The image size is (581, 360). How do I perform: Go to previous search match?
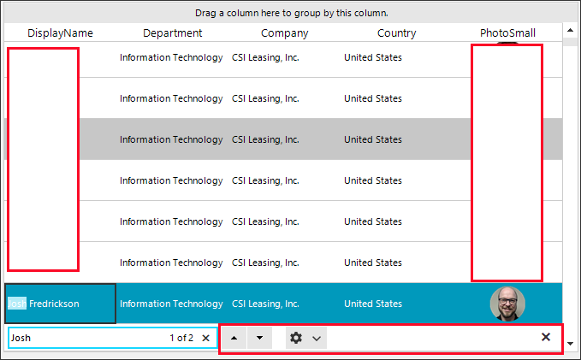(234, 338)
